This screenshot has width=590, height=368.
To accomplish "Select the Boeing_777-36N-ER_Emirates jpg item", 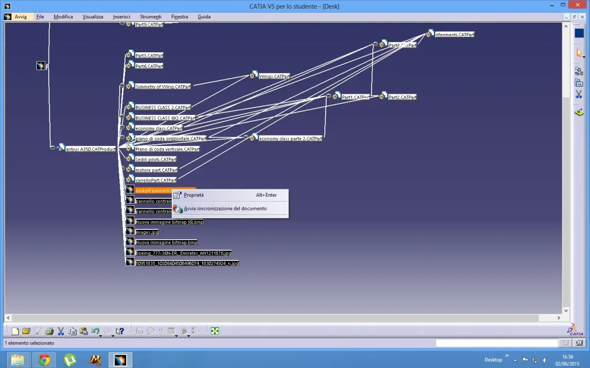I will [183, 253].
